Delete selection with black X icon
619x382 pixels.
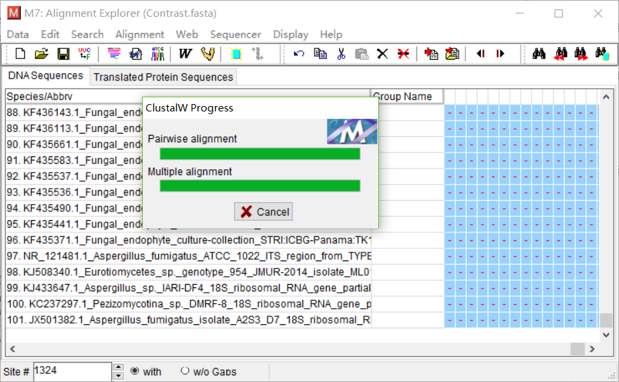[x=382, y=53]
